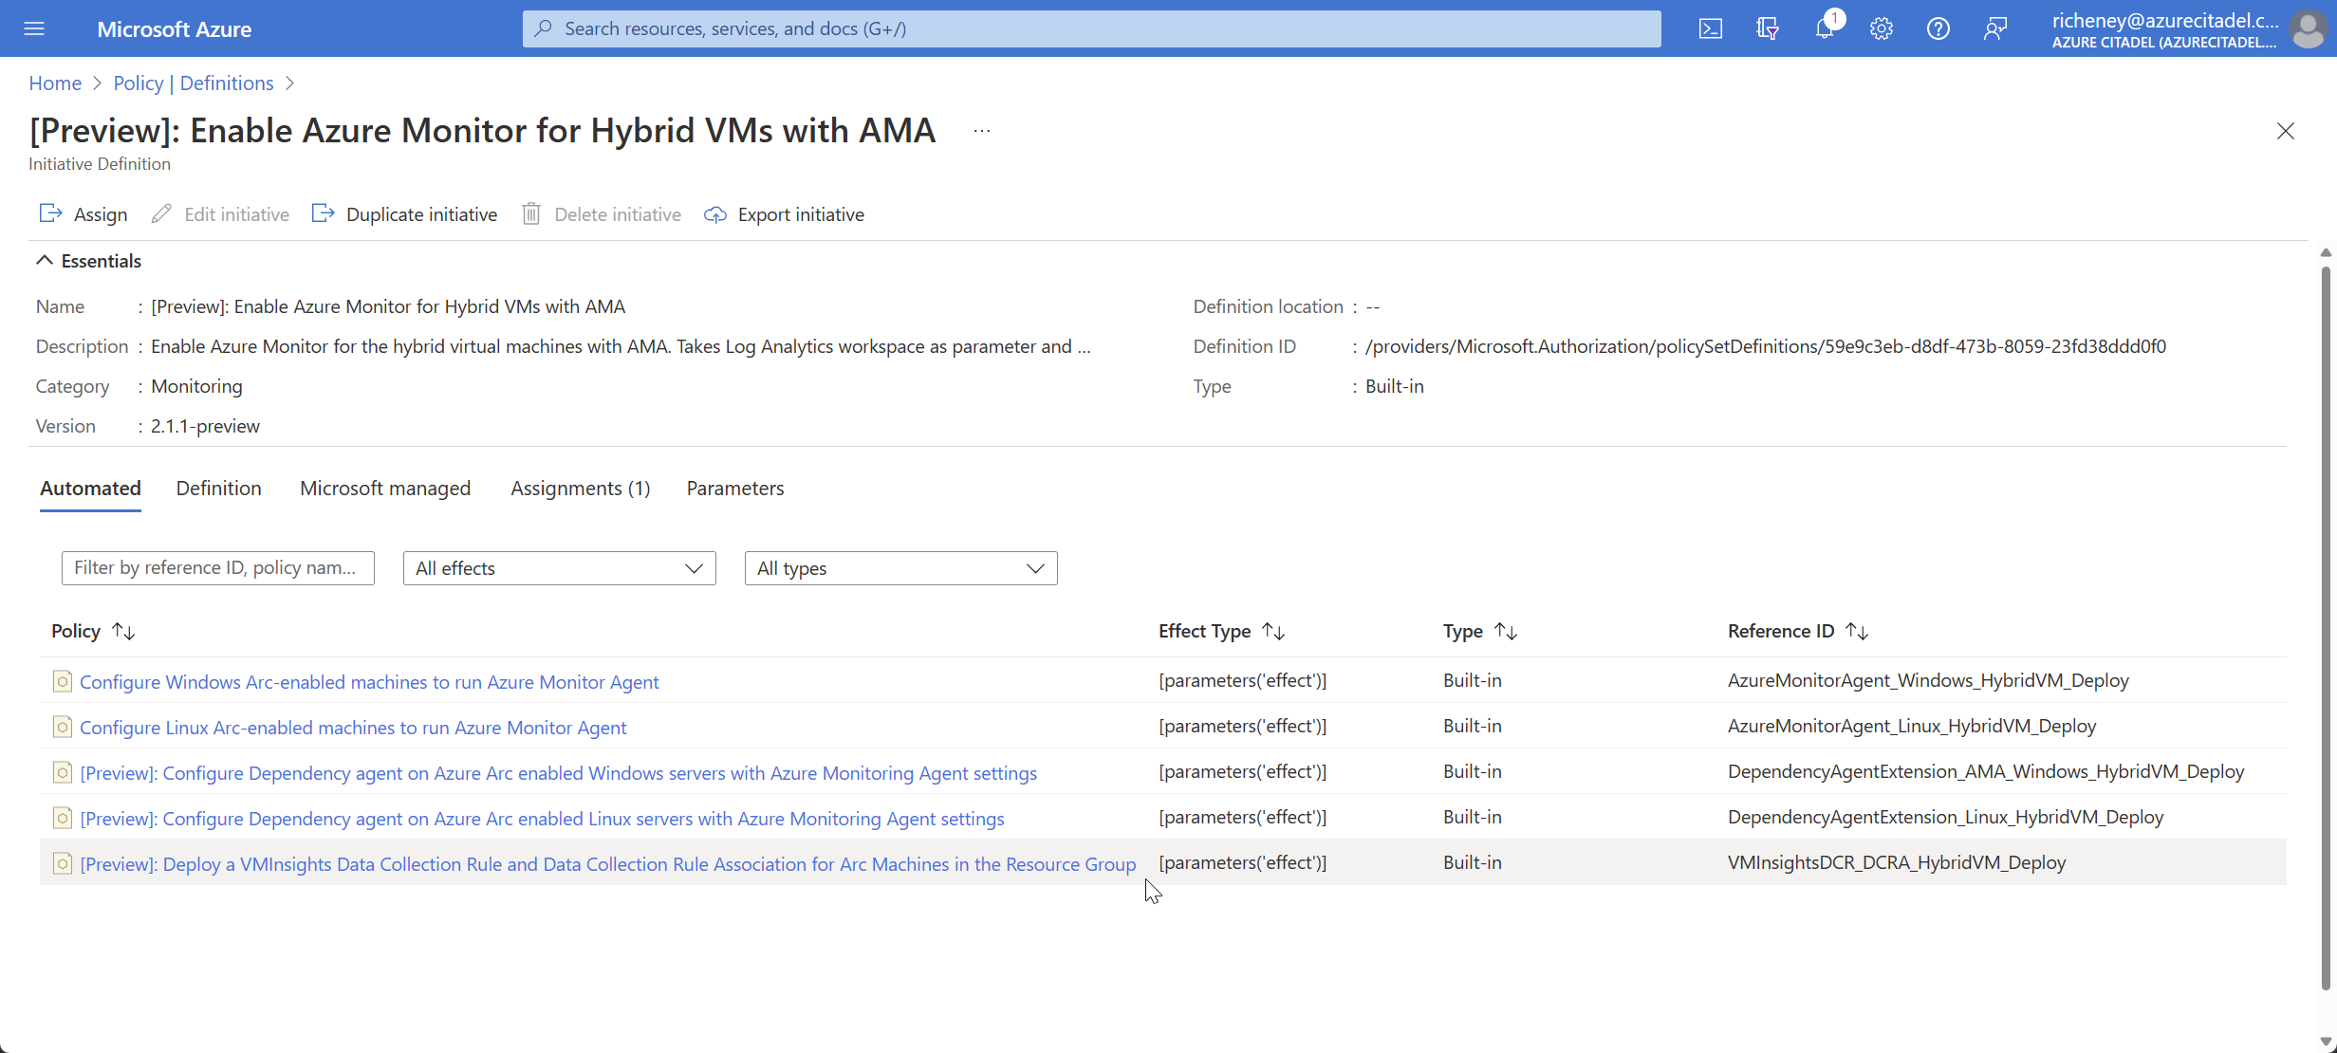Toggle the Effect Type sort arrows
2337x1053 pixels.
click(1274, 631)
